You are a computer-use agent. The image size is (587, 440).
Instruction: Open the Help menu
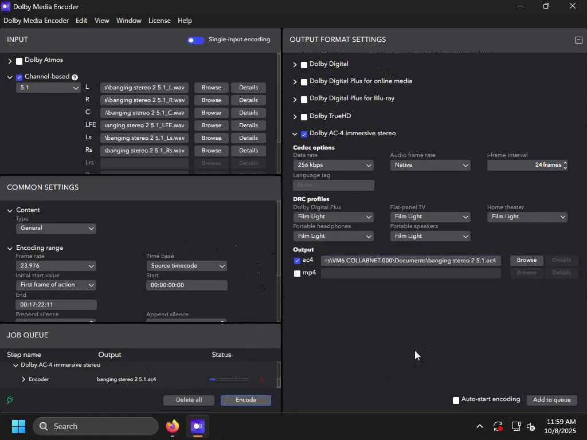pos(185,21)
